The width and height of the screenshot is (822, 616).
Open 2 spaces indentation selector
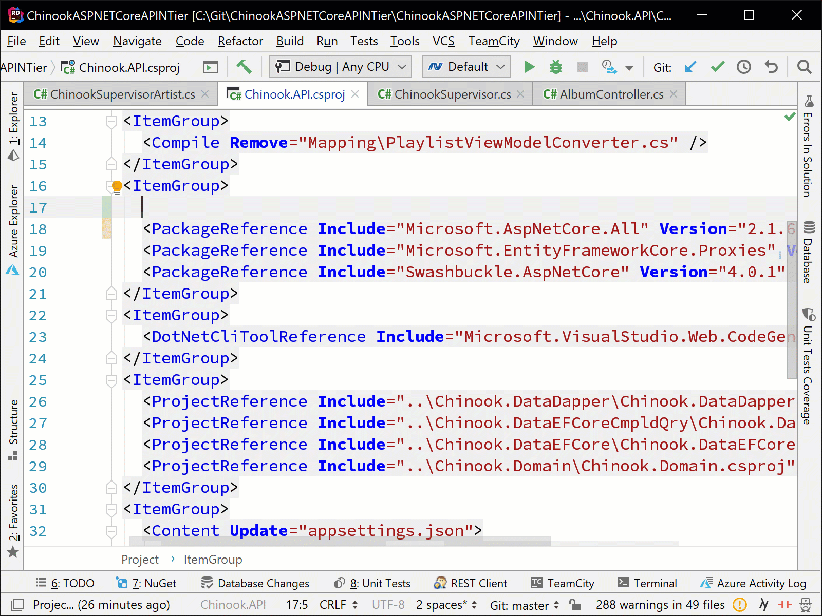(446, 605)
